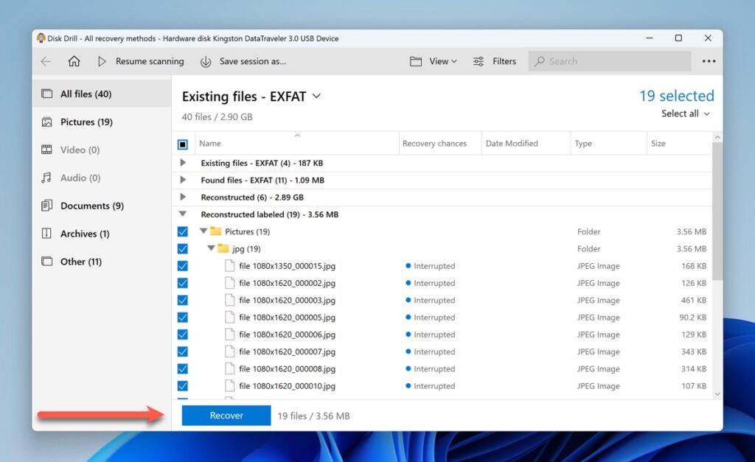
Task: Open the Existing files - EXFAT scope menu
Action: click(x=316, y=97)
